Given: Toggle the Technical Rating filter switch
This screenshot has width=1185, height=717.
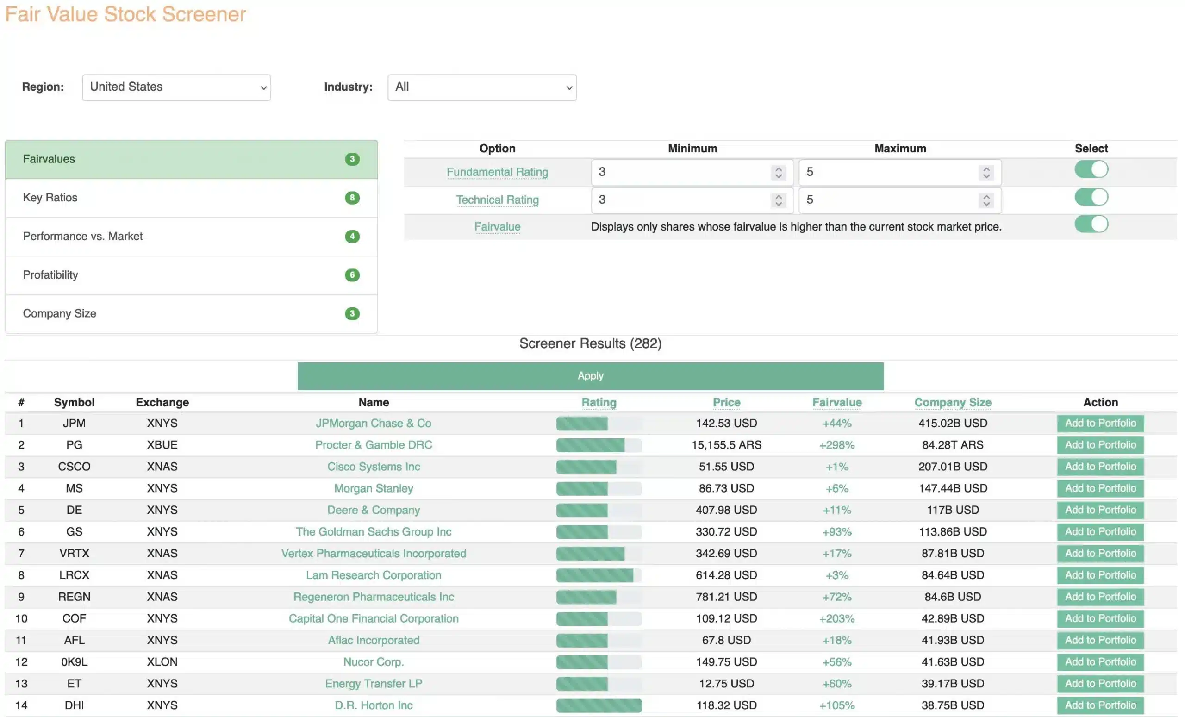Looking at the screenshot, I should [1091, 197].
